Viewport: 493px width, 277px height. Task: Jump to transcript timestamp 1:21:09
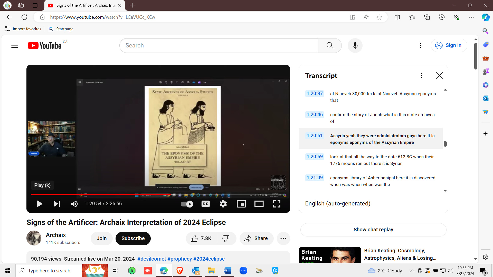315,178
